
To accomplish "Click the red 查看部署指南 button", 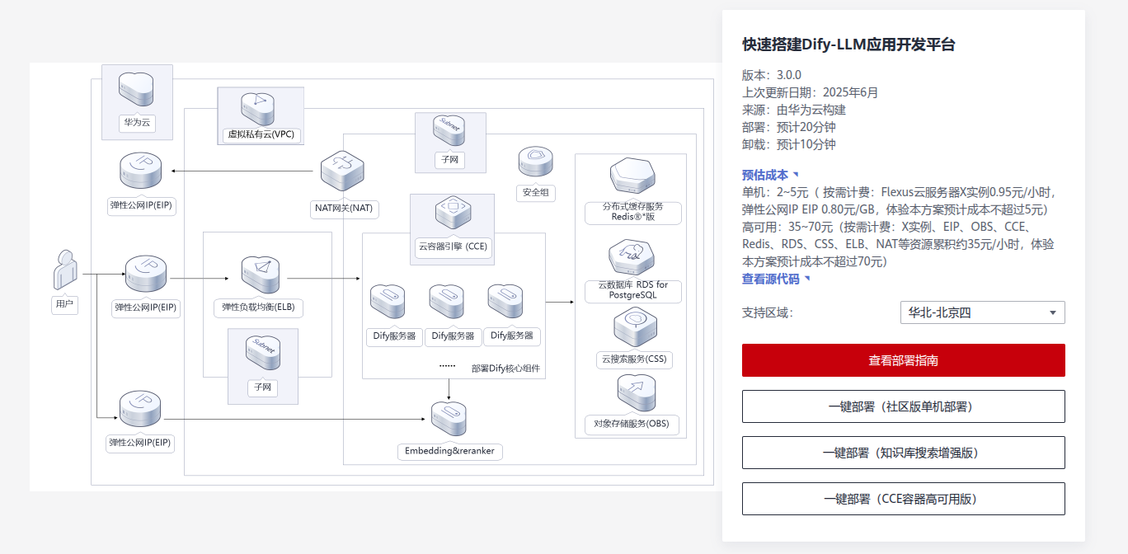I will [x=903, y=360].
